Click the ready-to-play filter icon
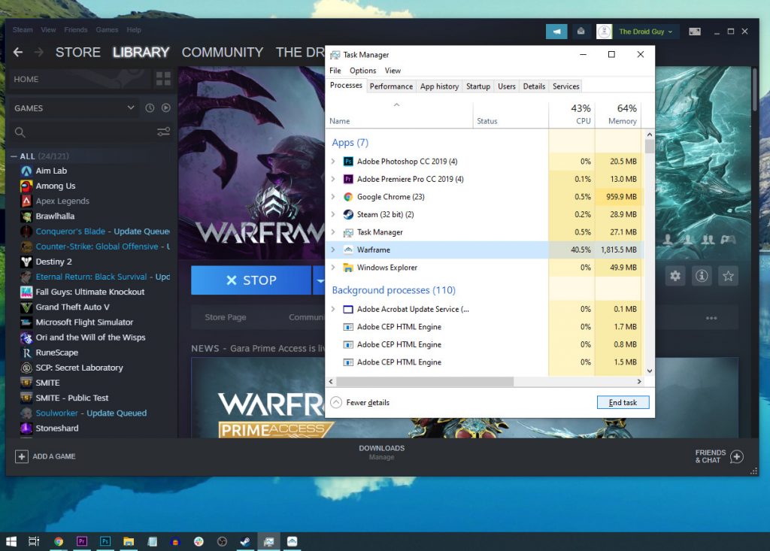 [166, 108]
